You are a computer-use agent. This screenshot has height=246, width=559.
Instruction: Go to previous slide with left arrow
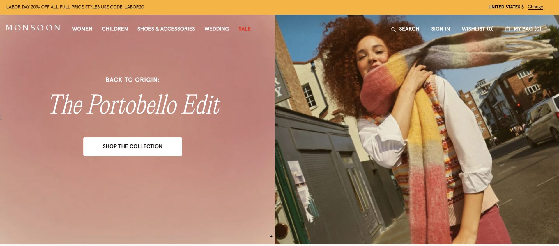point(1,117)
